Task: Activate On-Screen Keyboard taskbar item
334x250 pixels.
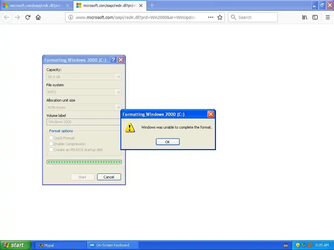Action: click(x=113, y=245)
